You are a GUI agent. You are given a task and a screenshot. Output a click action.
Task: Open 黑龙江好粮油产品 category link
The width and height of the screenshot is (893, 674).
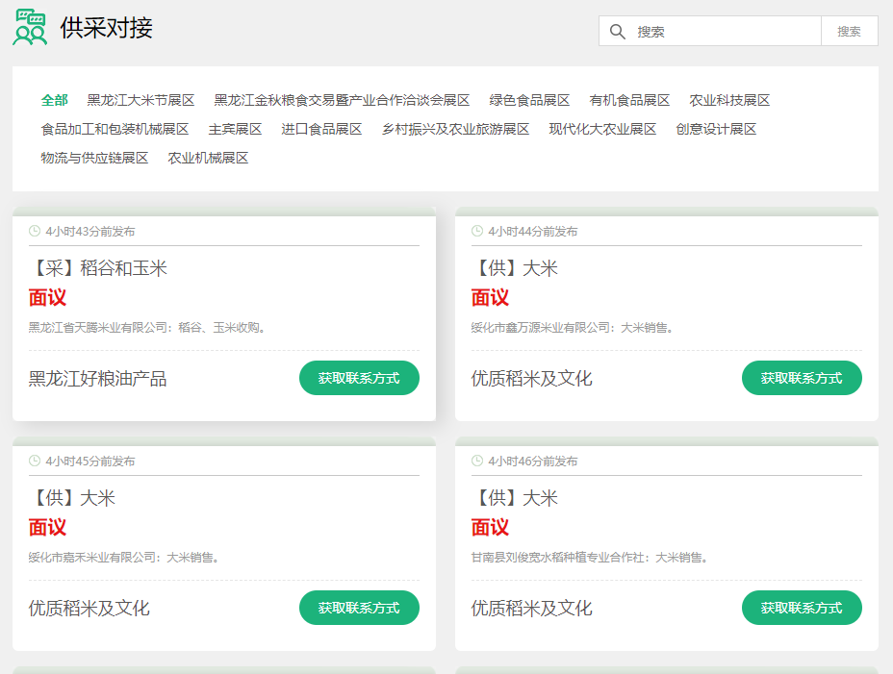click(97, 379)
